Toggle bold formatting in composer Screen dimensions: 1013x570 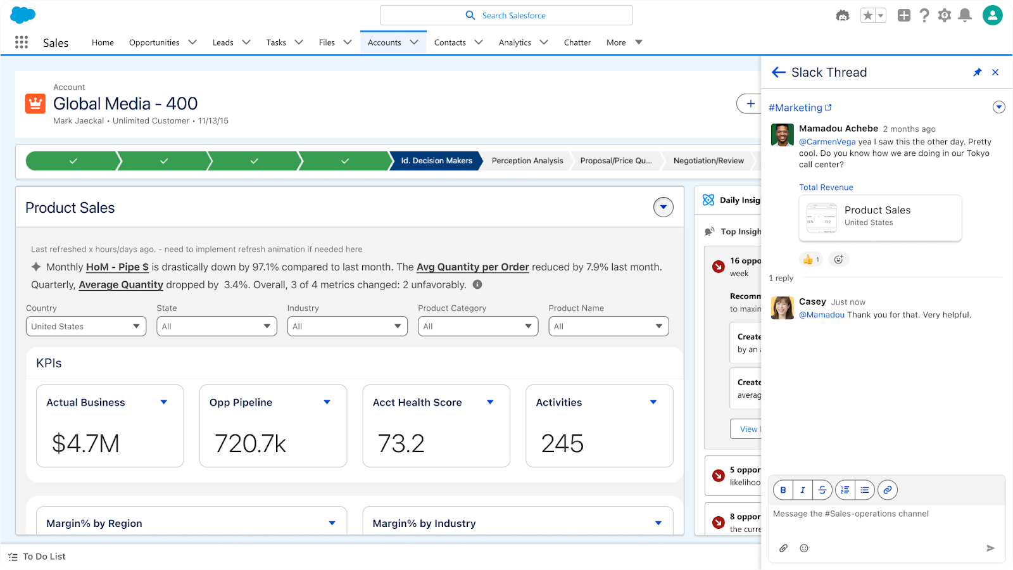tap(783, 490)
